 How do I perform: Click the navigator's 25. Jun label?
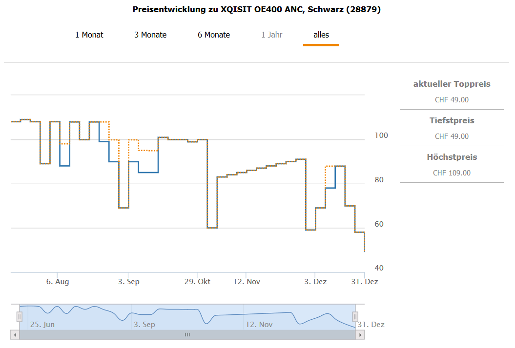pos(42,325)
